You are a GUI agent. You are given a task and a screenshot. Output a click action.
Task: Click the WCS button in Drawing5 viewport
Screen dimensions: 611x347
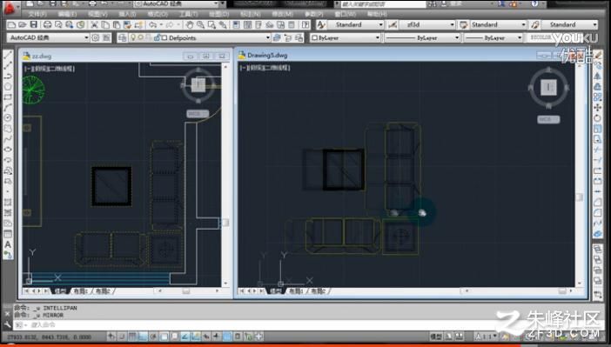pyautogui.click(x=548, y=119)
